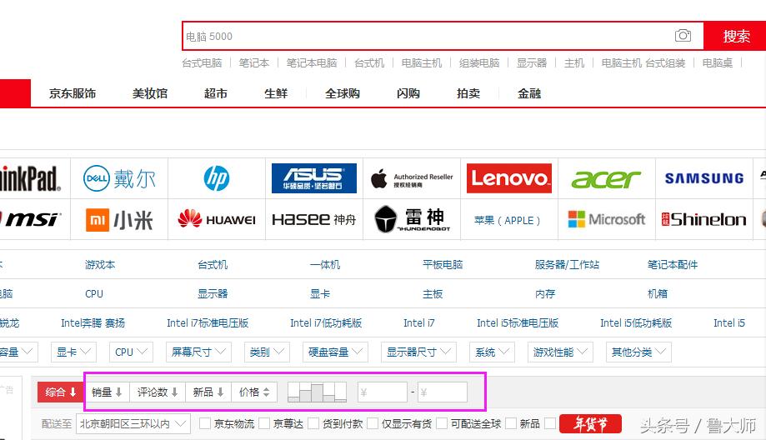Click the 台式电脑 suggested search link

pos(202,63)
